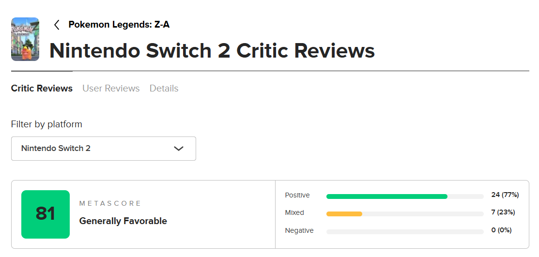Go back to Pokemon Legends: Z-A page
This screenshot has width=539, height=257.
[119, 25]
